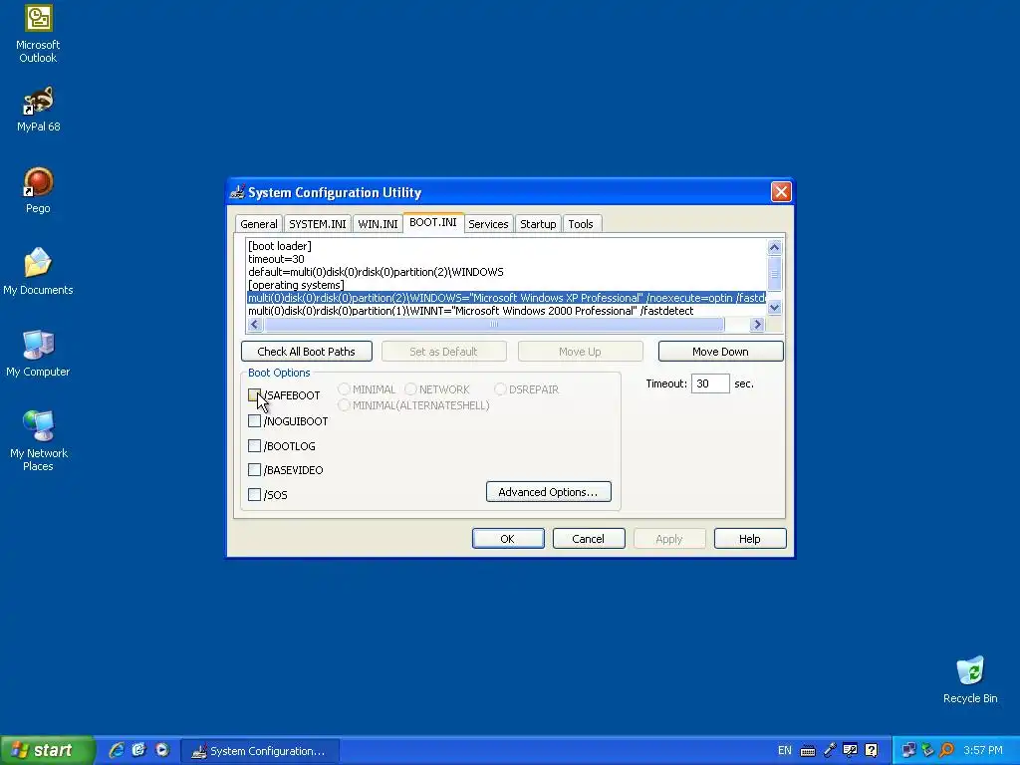Image resolution: width=1020 pixels, height=765 pixels.
Task: Open My Network Places icon
Action: tap(38, 440)
